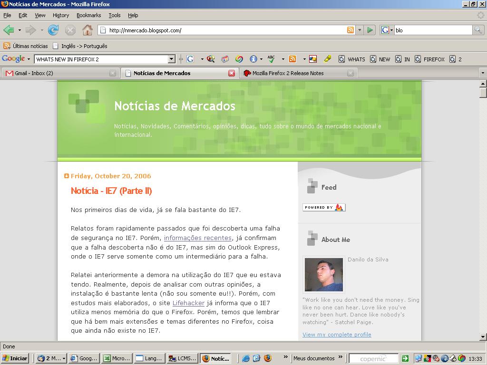The image size is (487, 365).
Task: Click the search magnifier button
Action: [x=477, y=30]
